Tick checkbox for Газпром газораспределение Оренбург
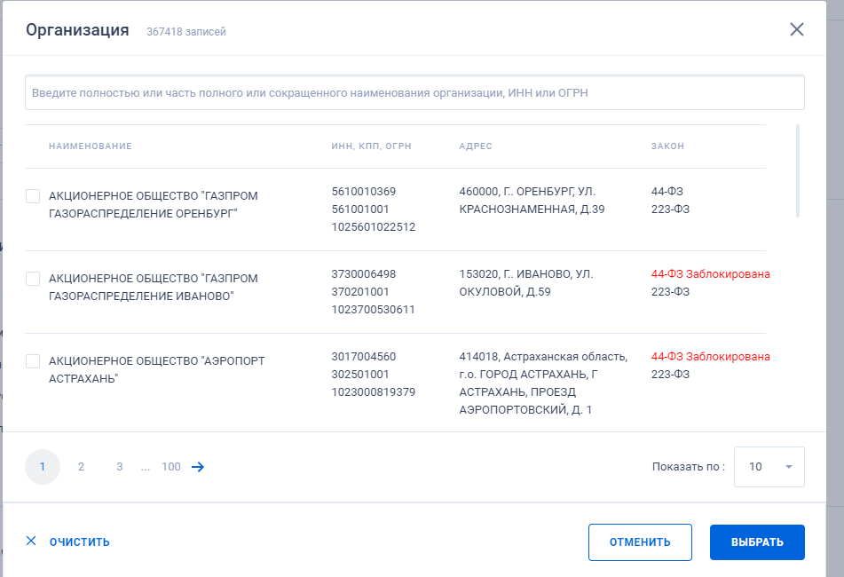This screenshot has height=577, width=844. 33,196
